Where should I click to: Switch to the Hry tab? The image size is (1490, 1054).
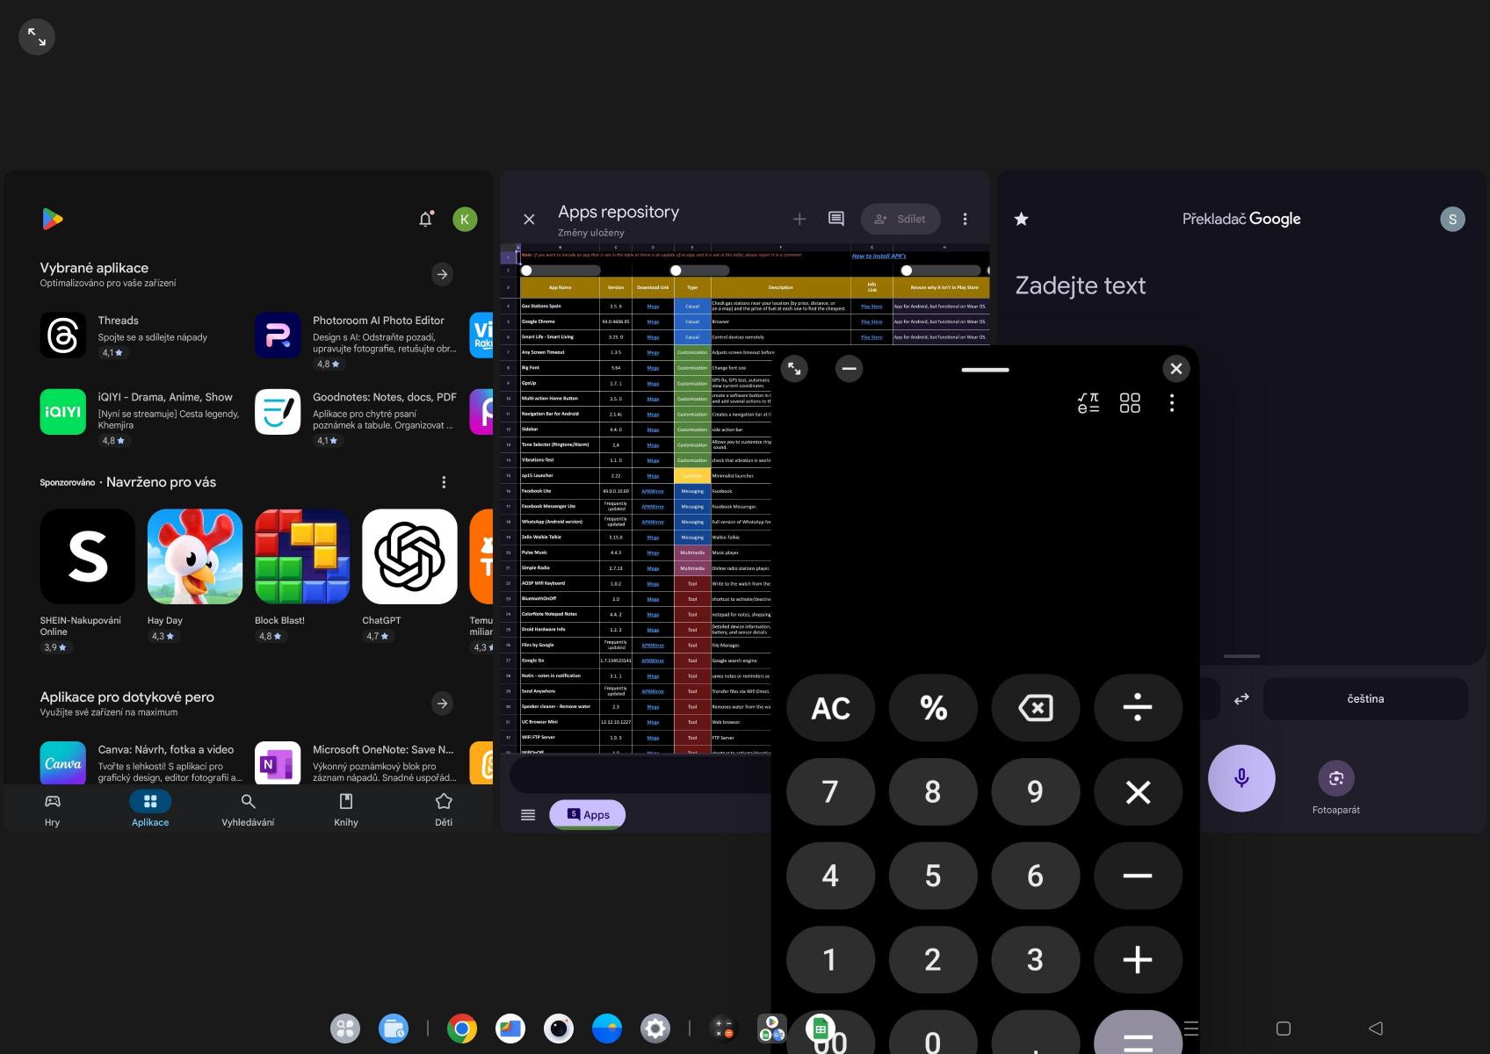point(53,810)
